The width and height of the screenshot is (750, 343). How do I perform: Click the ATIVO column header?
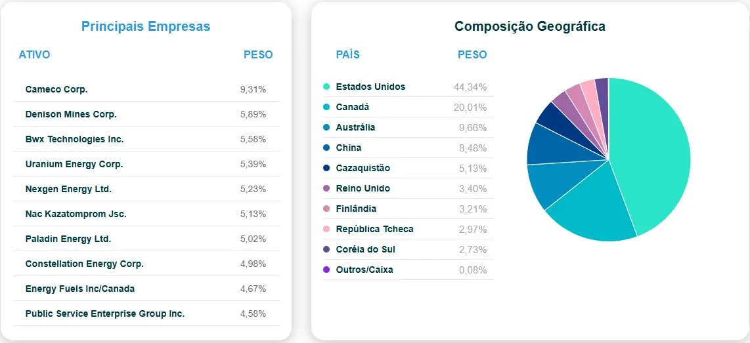[x=34, y=54]
